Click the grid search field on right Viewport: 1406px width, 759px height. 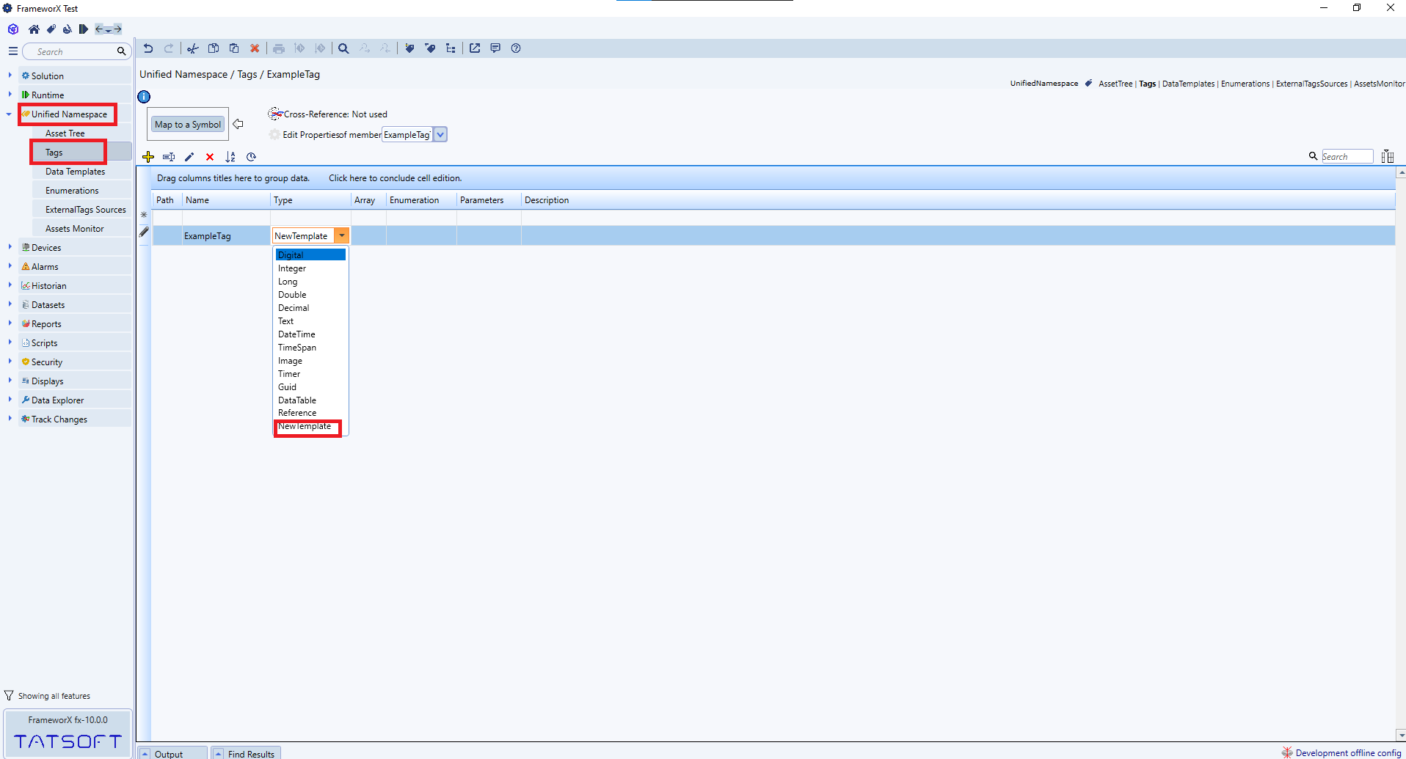click(x=1347, y=156)
